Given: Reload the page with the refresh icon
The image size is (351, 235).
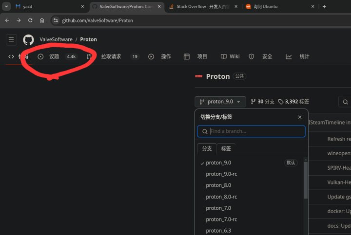Looking at the screenshot, I should pos(30,20).
